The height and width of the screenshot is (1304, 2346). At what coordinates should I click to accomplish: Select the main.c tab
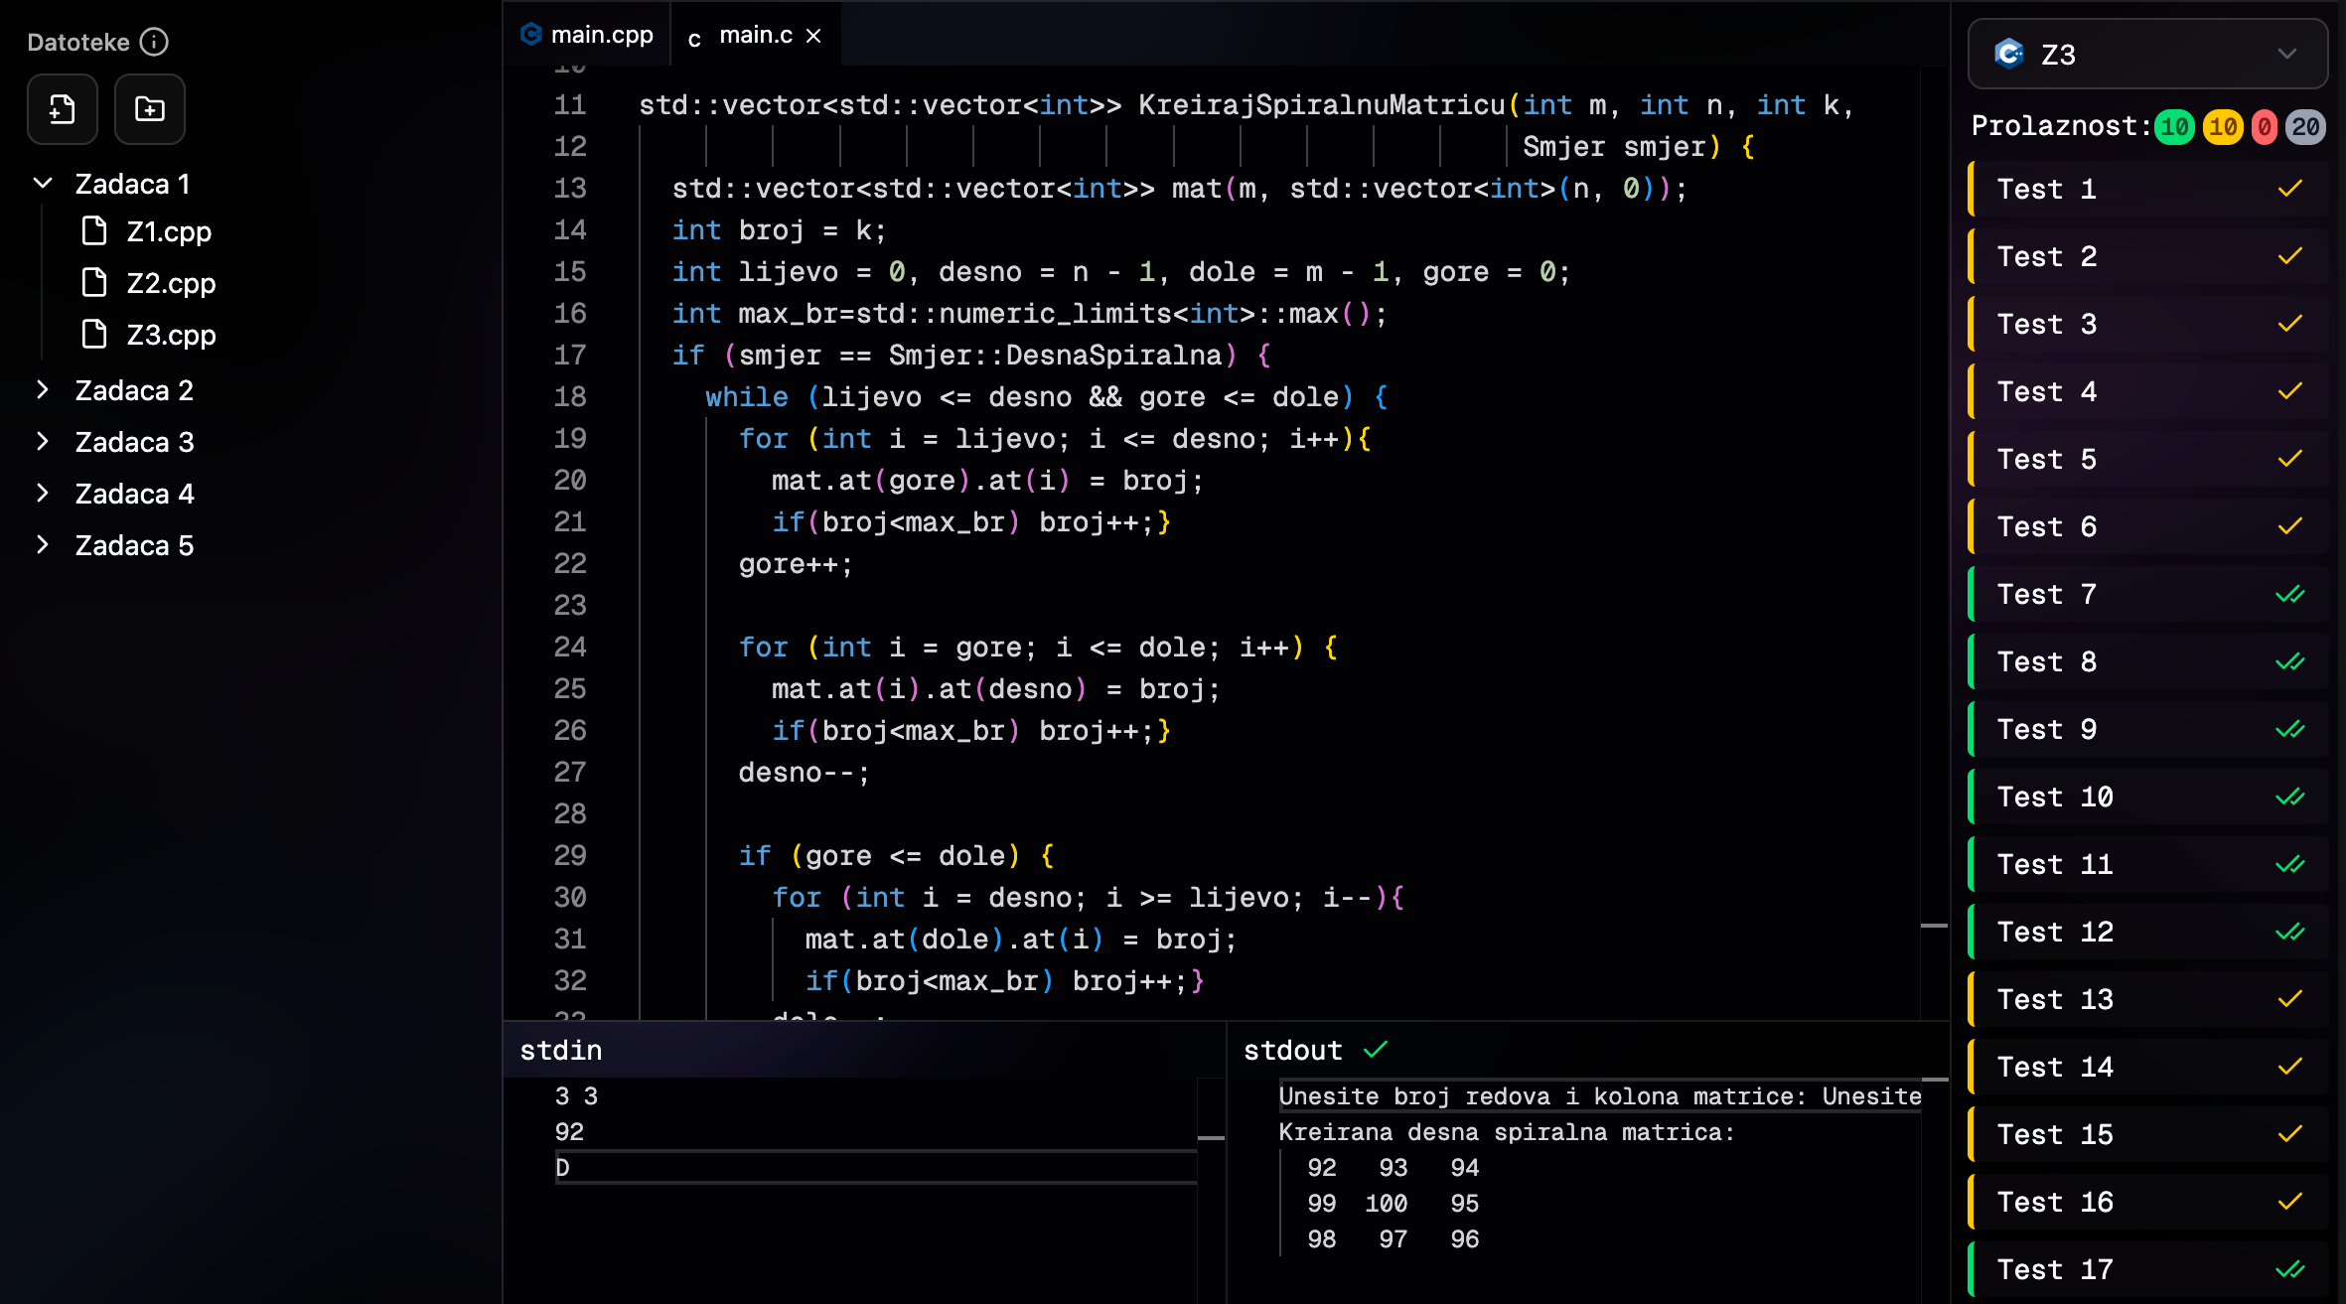tap(753, 36)
